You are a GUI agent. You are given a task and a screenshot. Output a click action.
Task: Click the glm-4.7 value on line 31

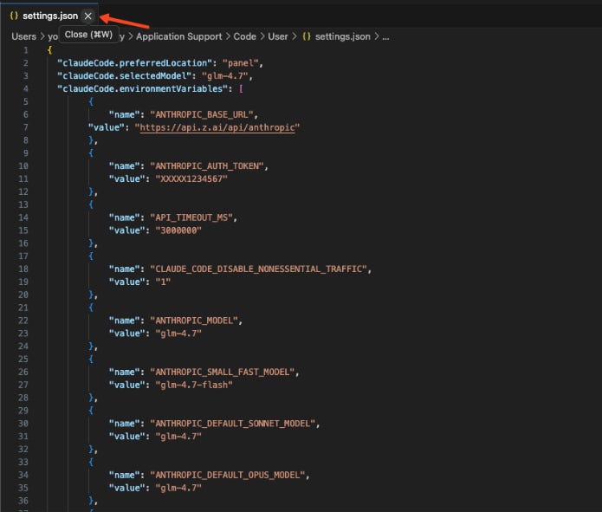(x=178, y=437)
